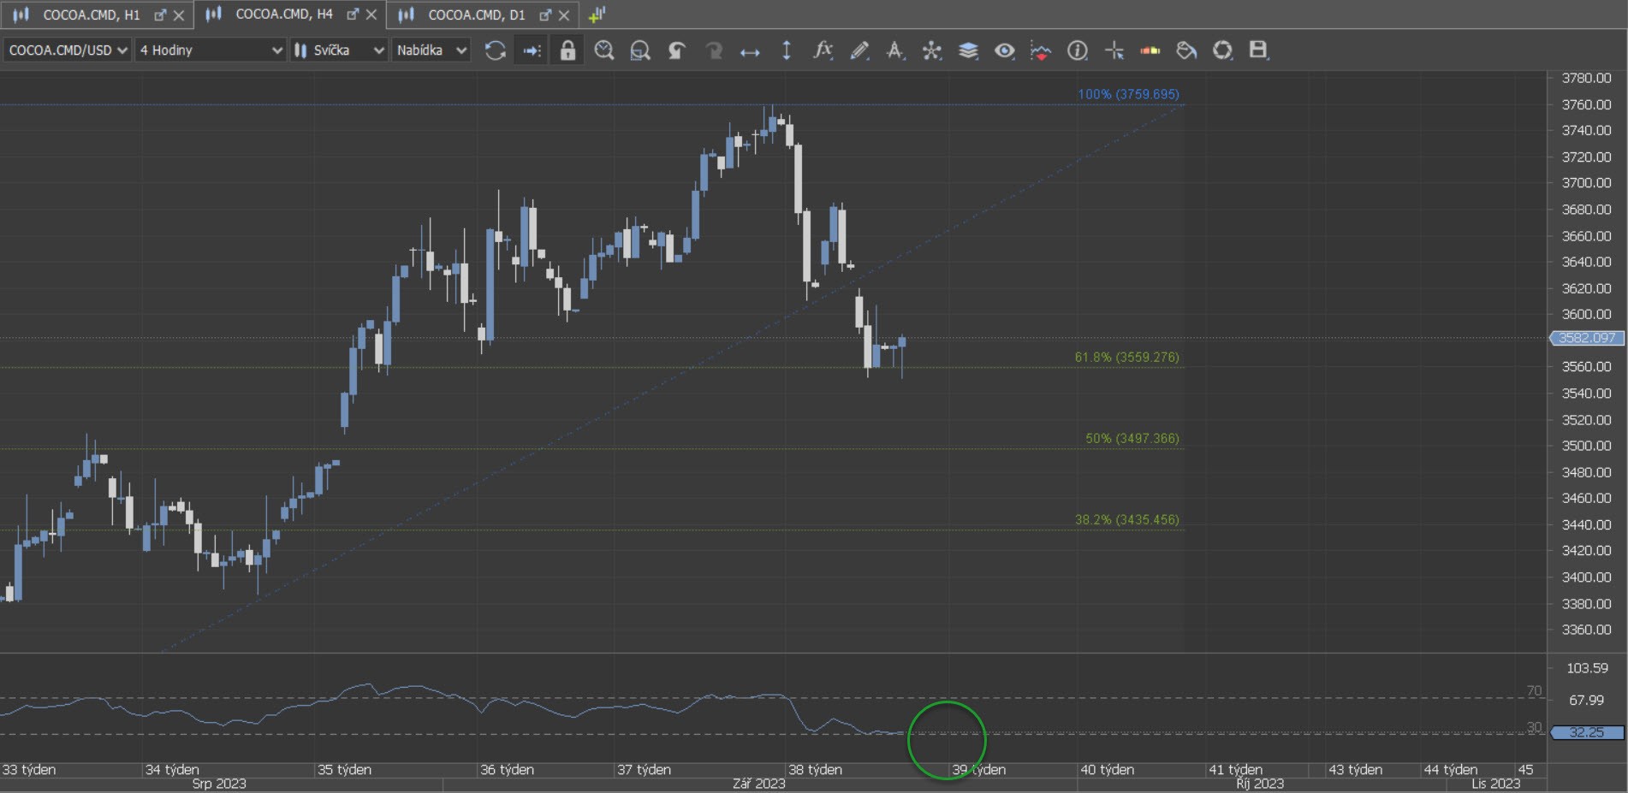Click the 67.99 indicator axis value

click(x=1586, y=700)
